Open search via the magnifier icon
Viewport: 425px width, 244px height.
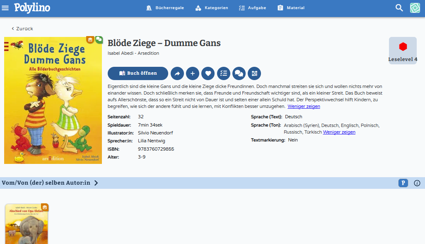tap(399, 7)
